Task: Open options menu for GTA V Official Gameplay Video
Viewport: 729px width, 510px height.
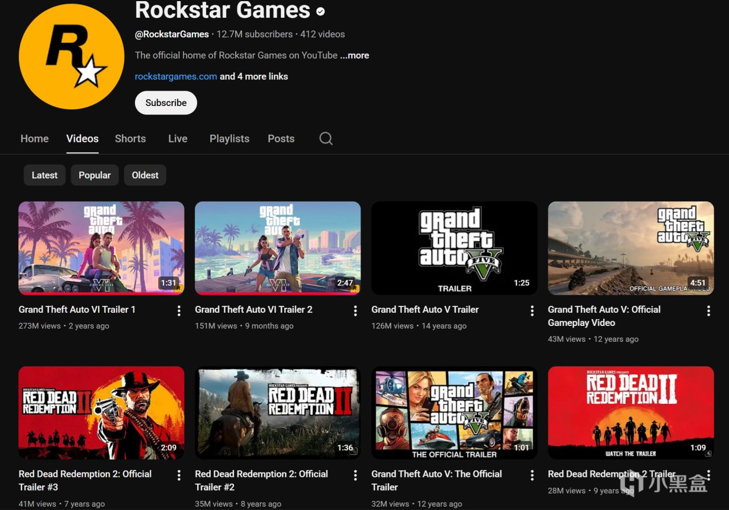Action: click(x=708, y=311)
